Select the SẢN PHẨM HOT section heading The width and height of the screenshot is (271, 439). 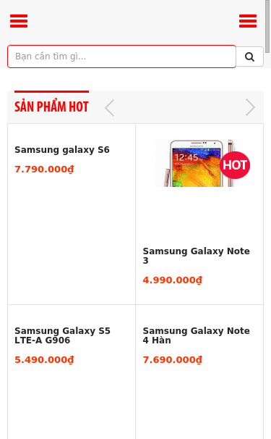click(x=51, y=106)
